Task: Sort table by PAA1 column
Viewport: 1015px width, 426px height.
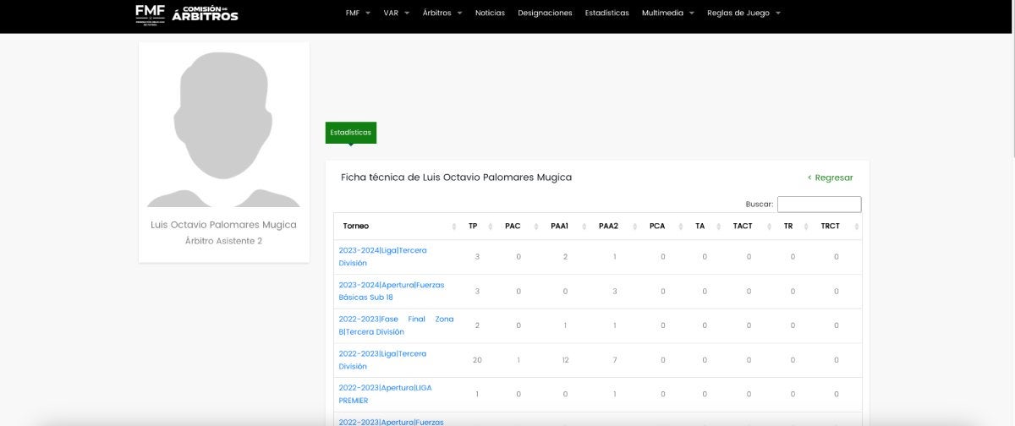Action: [559, 226]
